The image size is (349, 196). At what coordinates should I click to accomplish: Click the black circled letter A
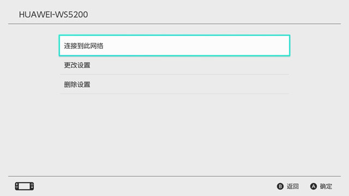click(314, 186)
